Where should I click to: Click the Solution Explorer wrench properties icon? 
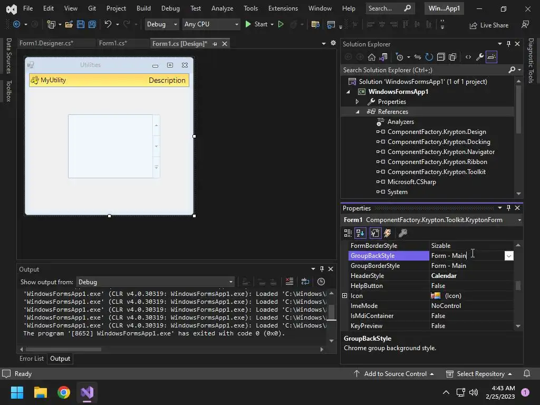479,57
